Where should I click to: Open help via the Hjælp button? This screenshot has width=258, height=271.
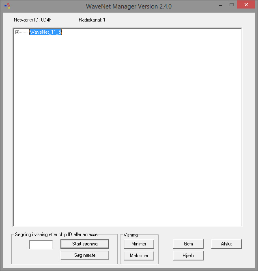coord(188,256)
